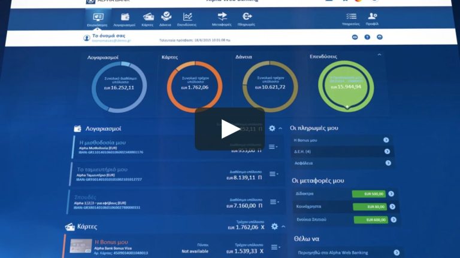Open arrow for Ασφάλεια payment
460x258 pixels.
(388, 163)
